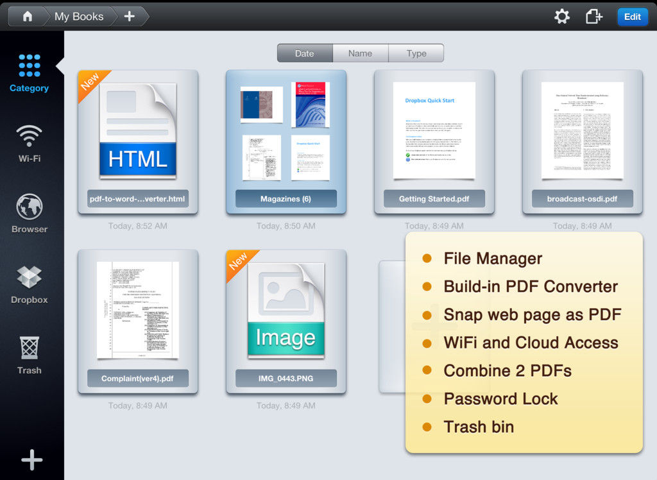Open the settings gear
The height and width of the screenshot is (480, 657).
point(562,17)
